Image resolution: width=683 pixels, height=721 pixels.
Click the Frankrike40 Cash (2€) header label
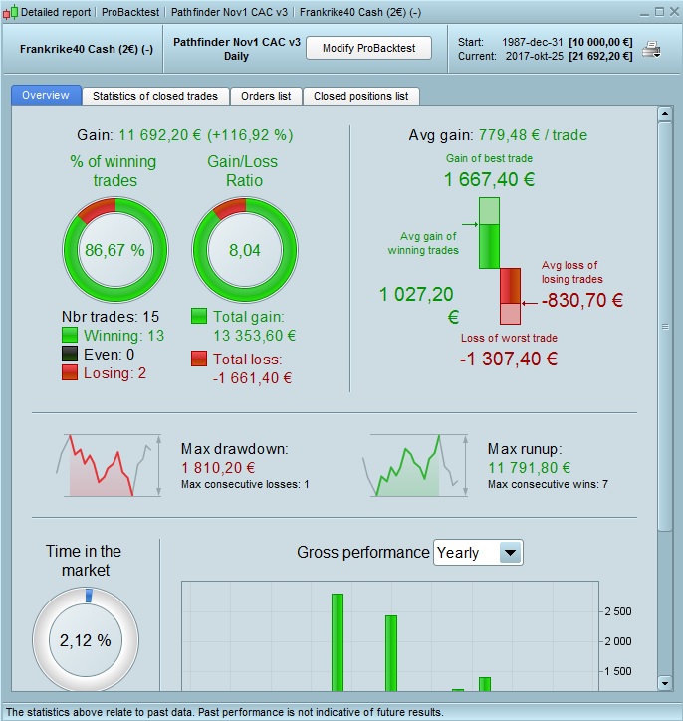point(87,49)
